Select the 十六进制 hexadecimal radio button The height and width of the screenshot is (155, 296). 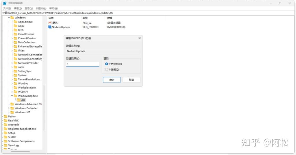tap(106, 64)
